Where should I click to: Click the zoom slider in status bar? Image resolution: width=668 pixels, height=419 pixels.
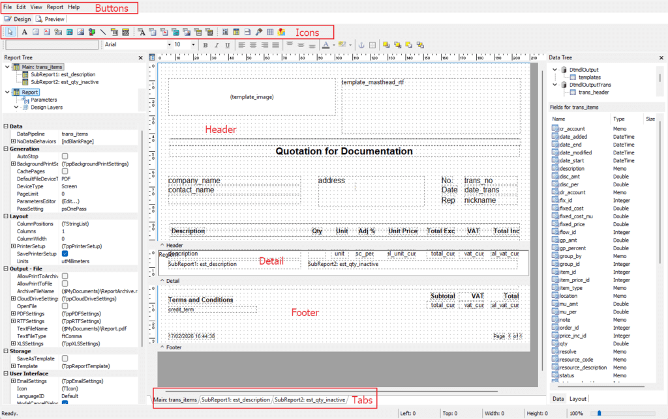coord(599,413)
